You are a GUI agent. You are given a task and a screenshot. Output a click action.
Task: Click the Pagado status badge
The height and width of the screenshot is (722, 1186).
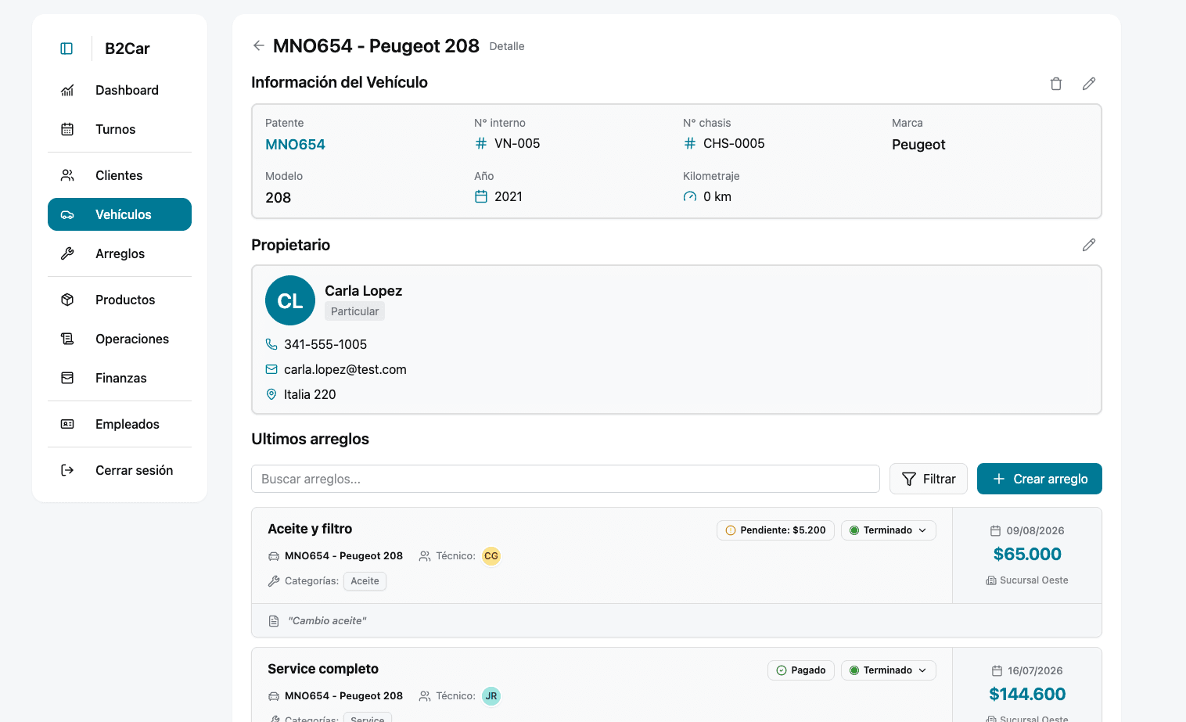click(x=801, y=670)
